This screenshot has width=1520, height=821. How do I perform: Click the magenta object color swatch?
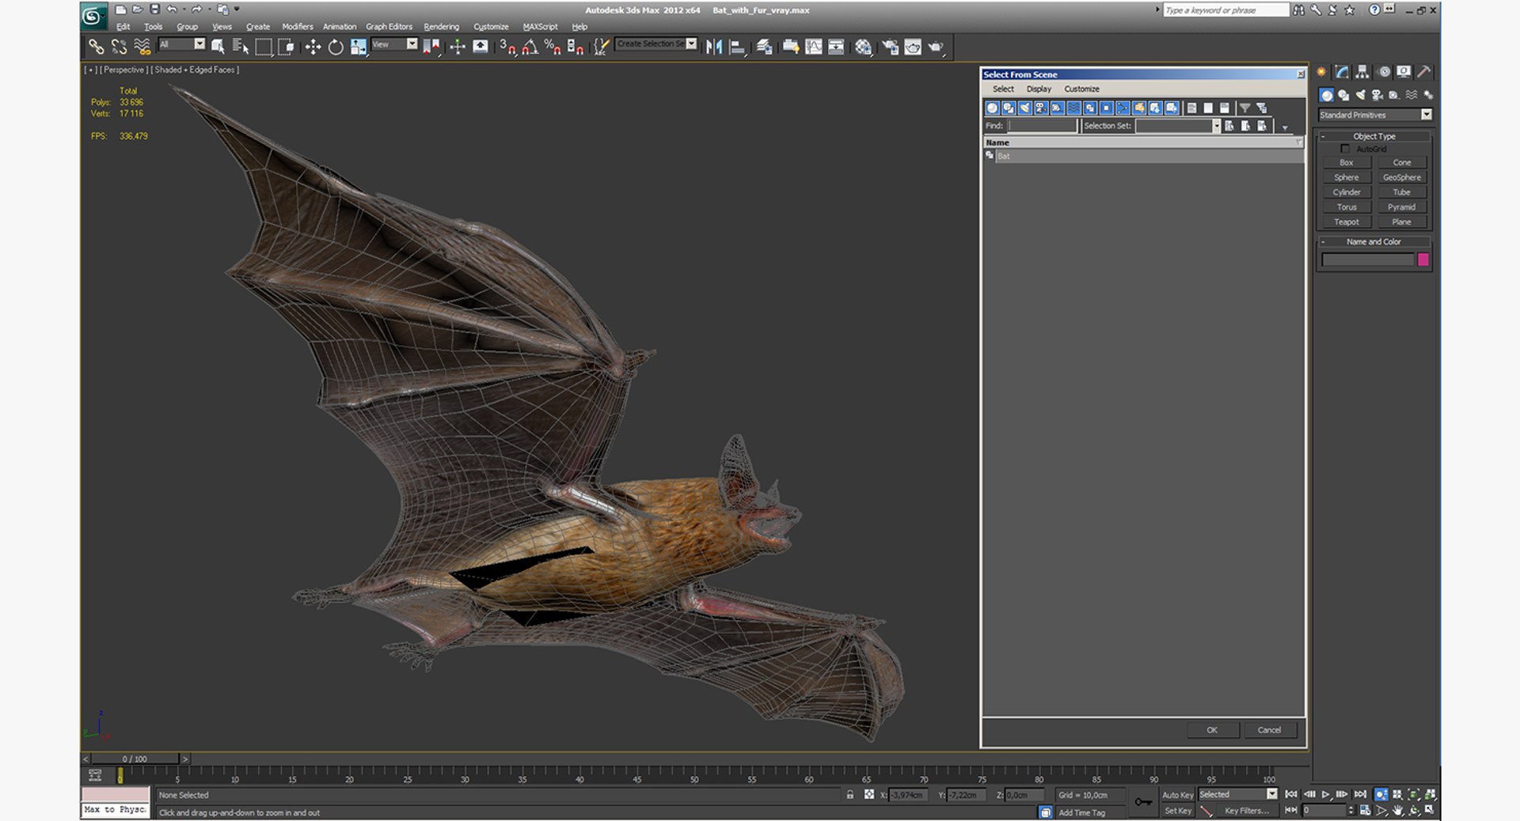point(1423,259)
